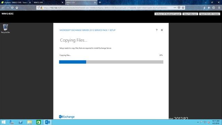
Task: Show hidden system tray icons
Action: [x=198, y=122]
